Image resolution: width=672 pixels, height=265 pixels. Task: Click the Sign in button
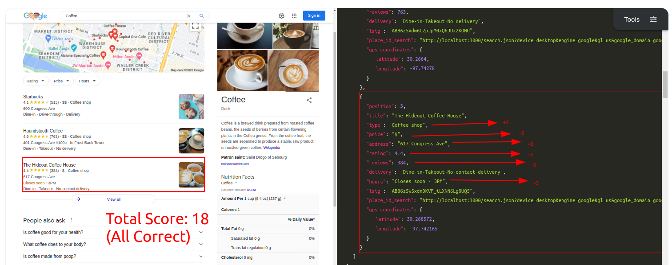[314, 16]
